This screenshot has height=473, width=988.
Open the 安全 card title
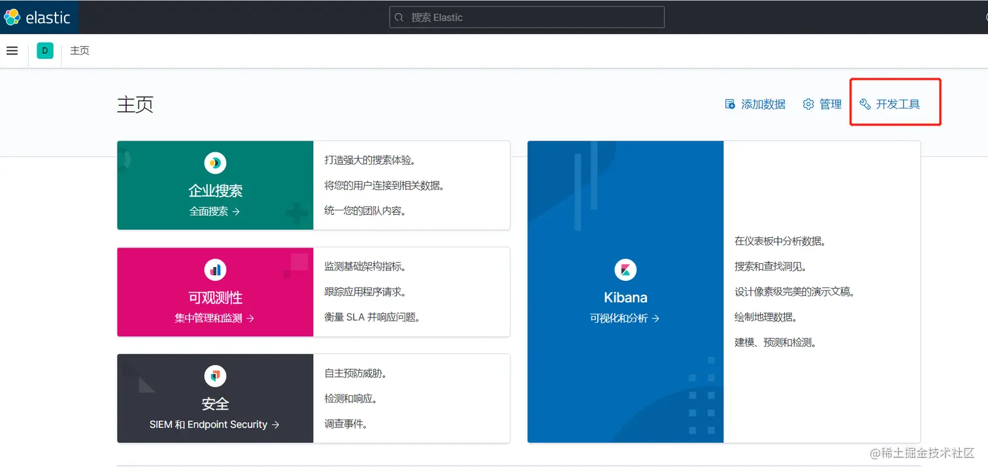[x=215, y=404]
